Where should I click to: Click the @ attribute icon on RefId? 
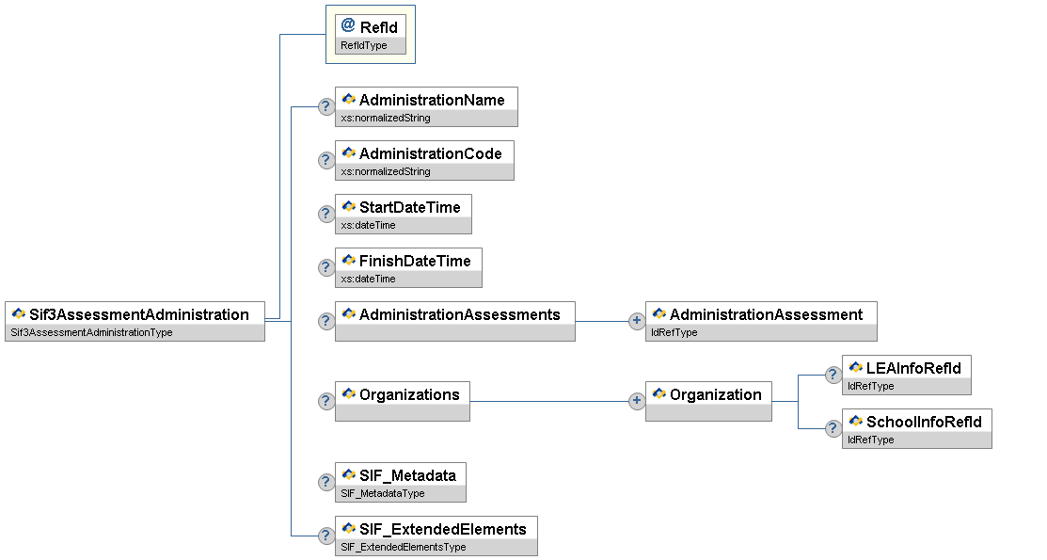tap(348, 25)
